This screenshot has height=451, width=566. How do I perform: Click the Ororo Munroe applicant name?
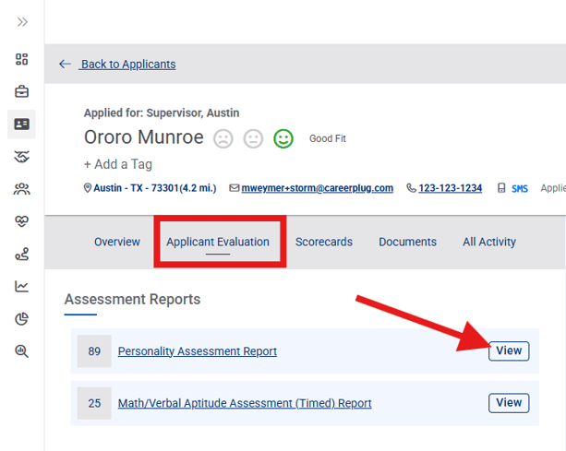coord(144,137)
